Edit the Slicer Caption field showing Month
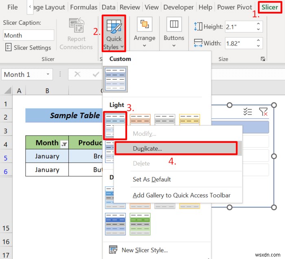This screenshot has width=285, height=259. (x=28, y=35)
